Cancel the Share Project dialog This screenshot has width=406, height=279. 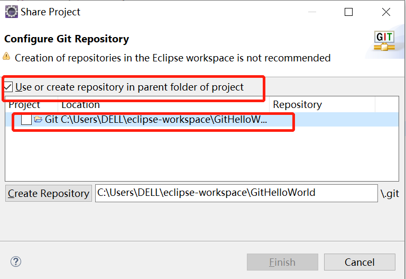coord(359,262)
